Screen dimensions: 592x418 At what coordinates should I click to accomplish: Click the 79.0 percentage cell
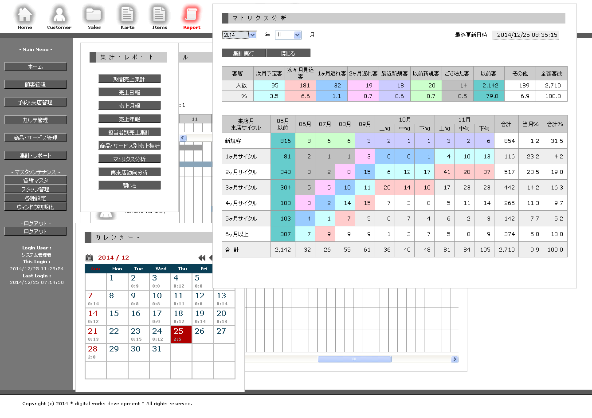(x=489, y=96)
